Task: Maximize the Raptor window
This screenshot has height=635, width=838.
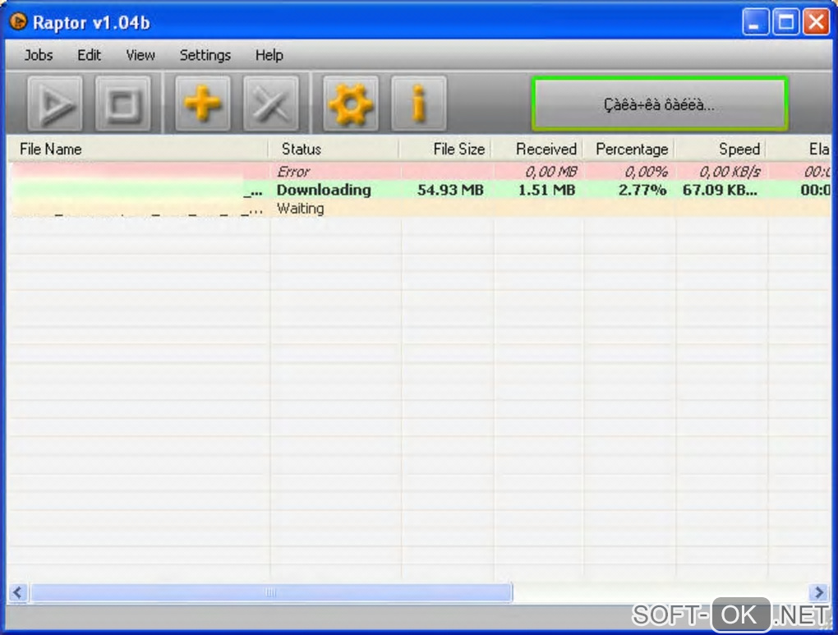Action: tap(785, 22)
